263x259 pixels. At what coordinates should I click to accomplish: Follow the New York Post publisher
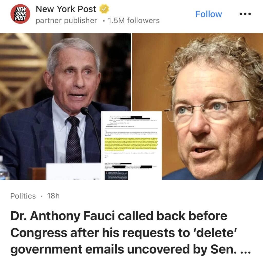click(x=209, y=14)
